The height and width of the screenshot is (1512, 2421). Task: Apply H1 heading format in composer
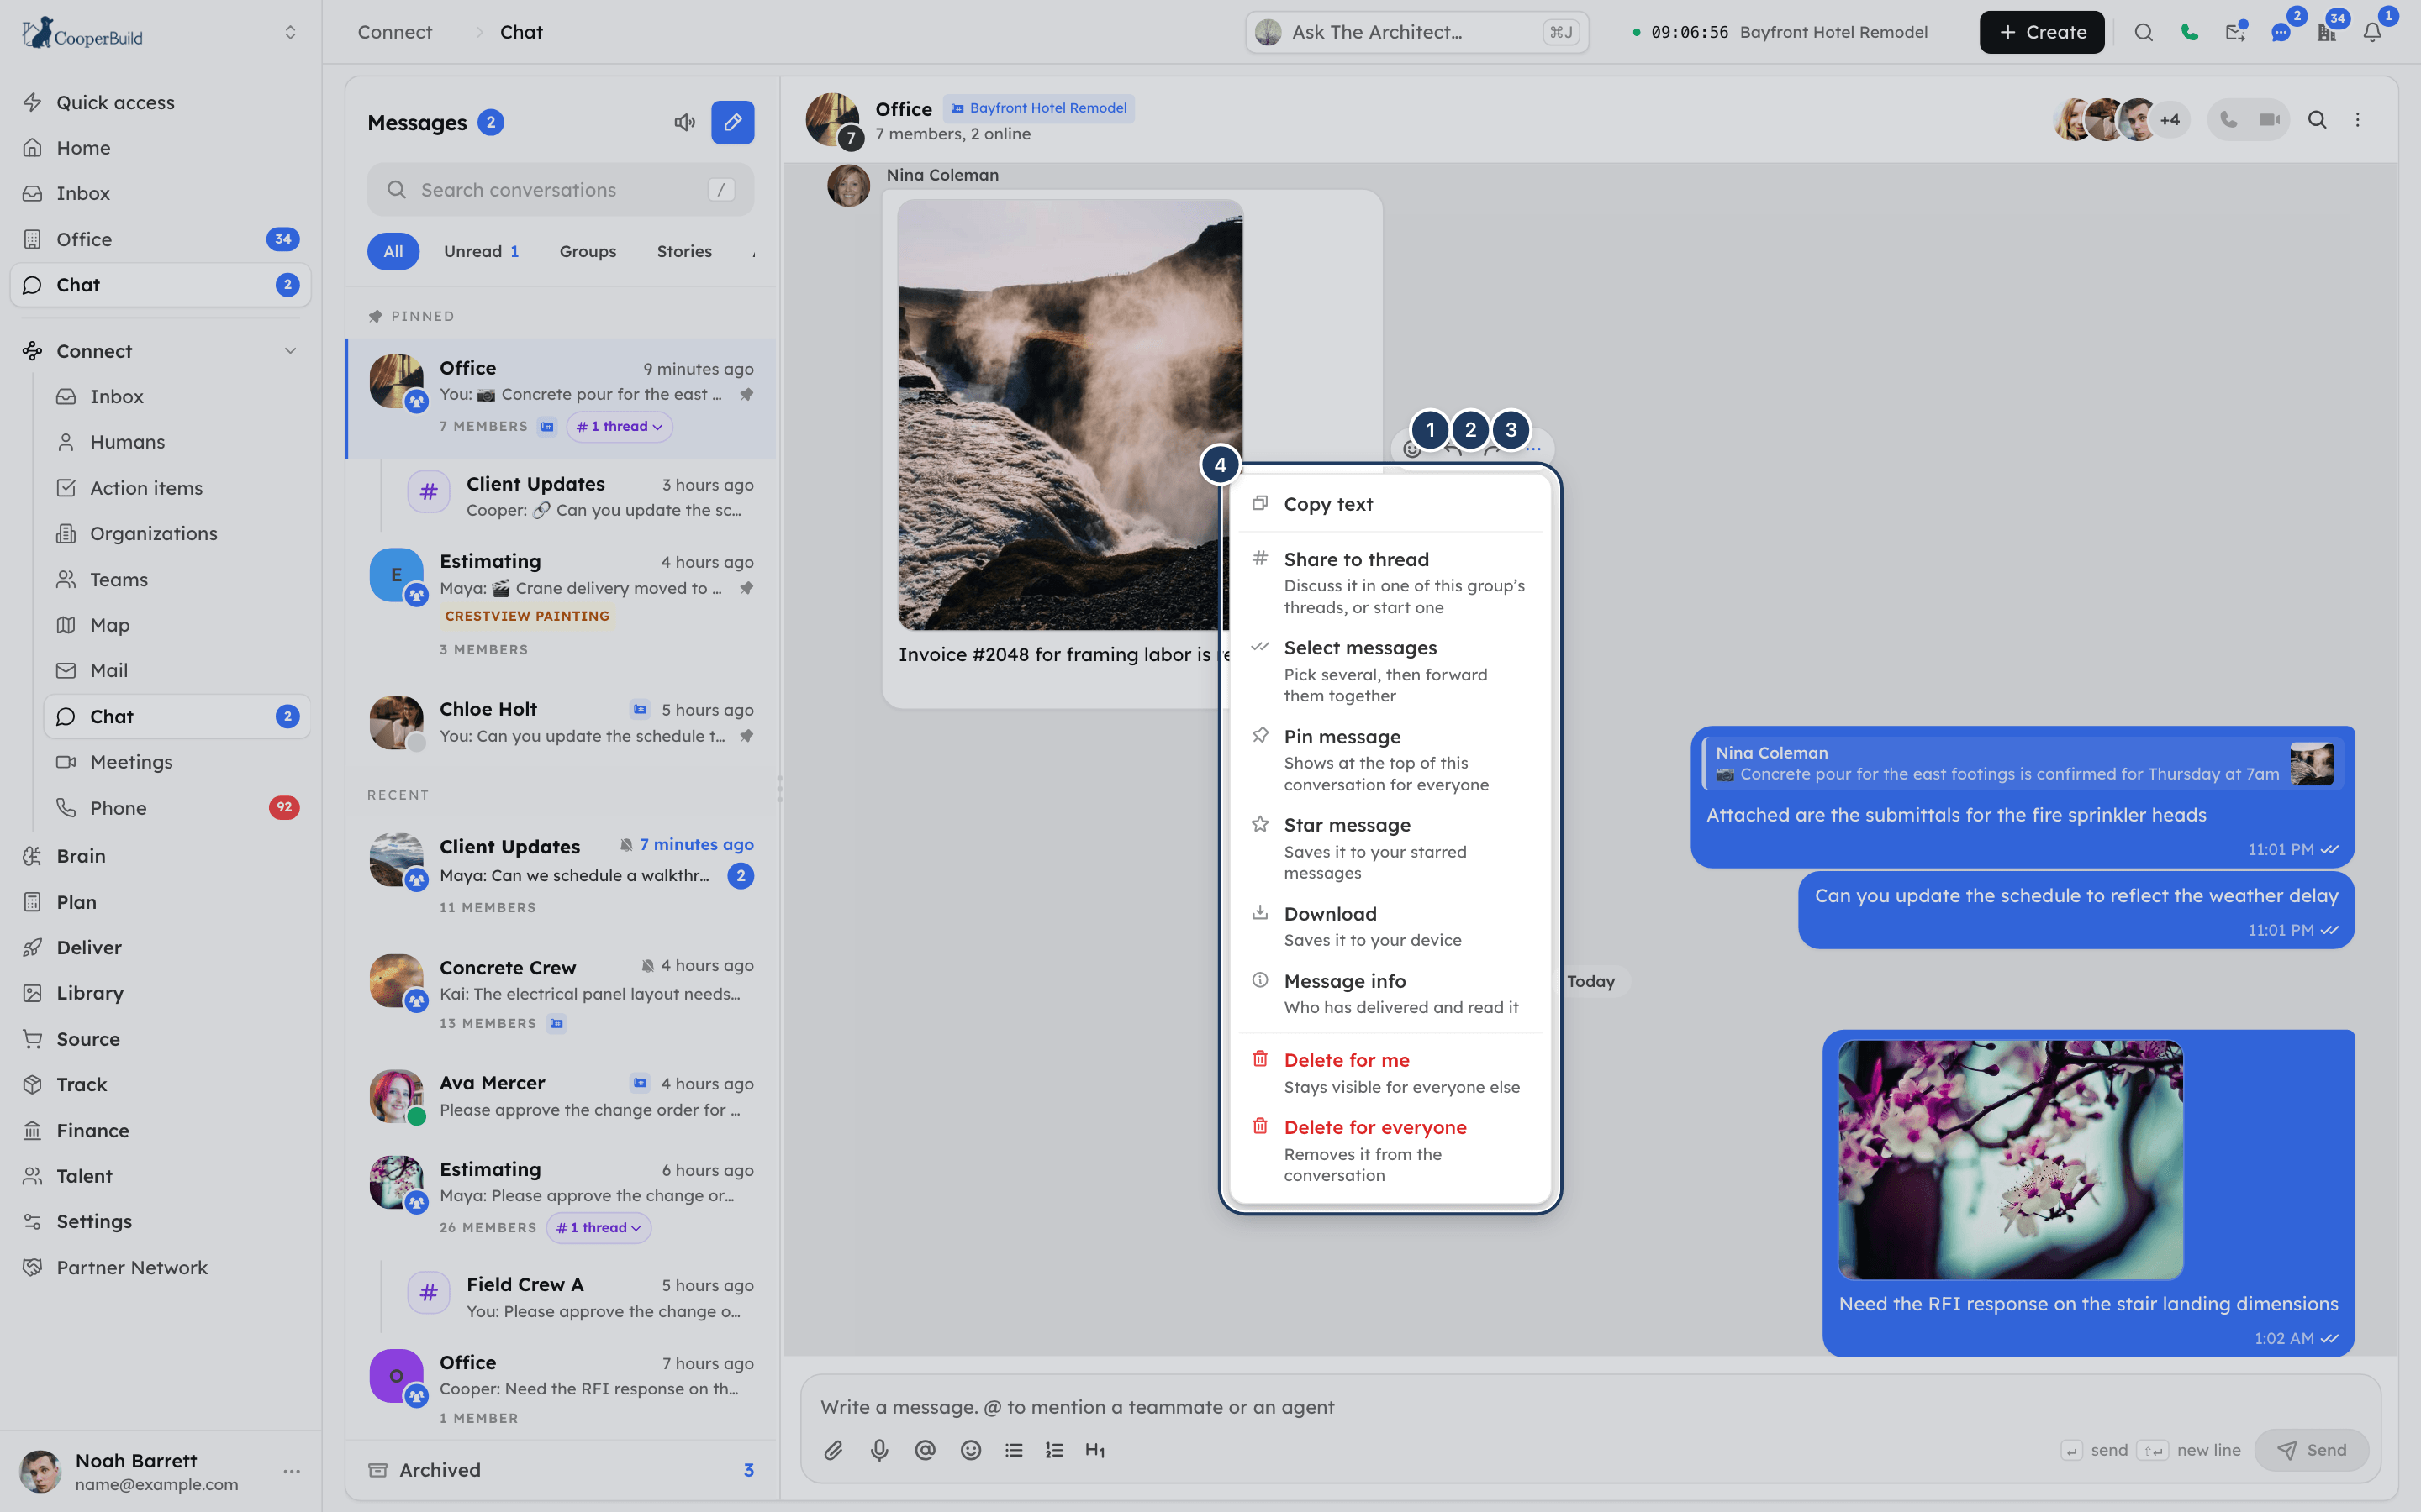coord(1095,1450)
